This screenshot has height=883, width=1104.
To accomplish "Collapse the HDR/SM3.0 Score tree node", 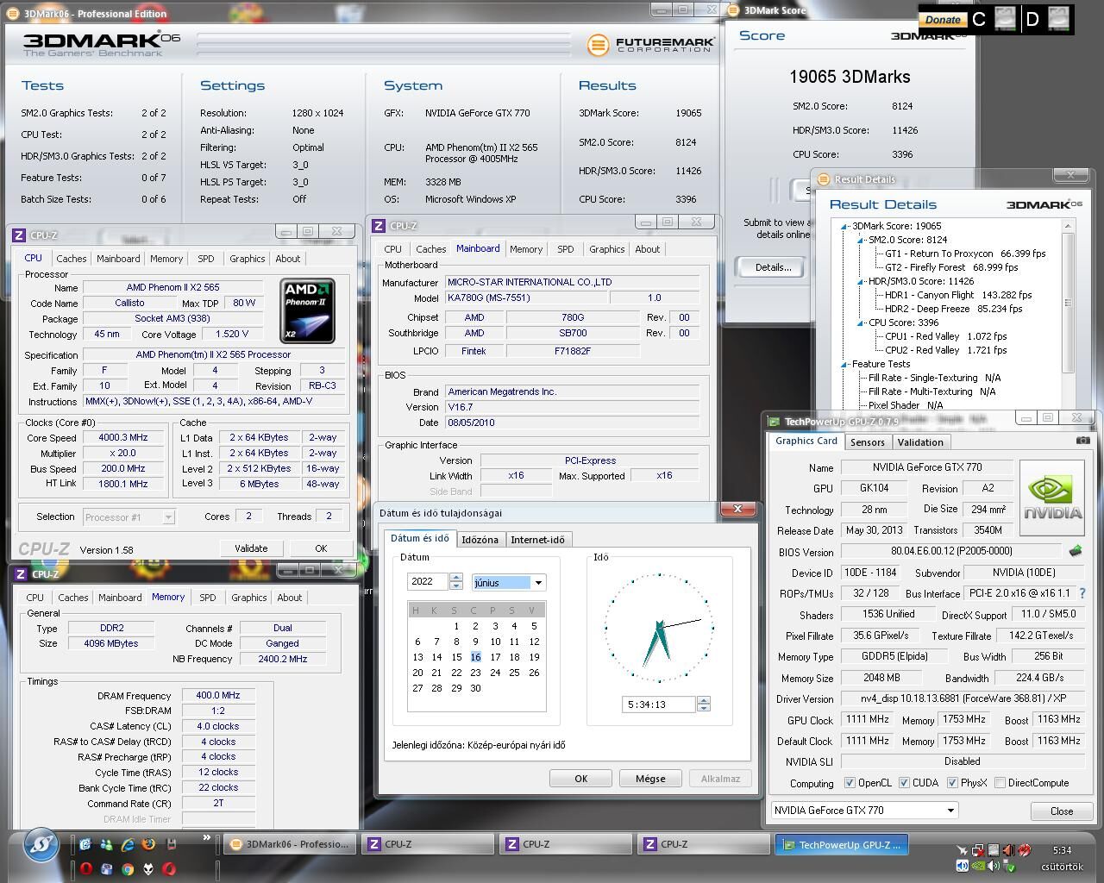I will coord(862,281).
